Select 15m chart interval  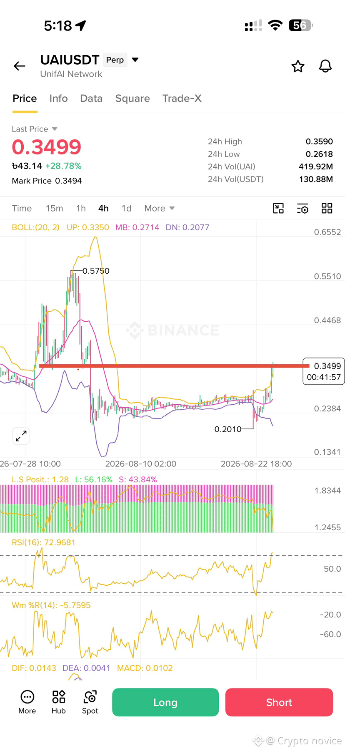click(54, 208)
